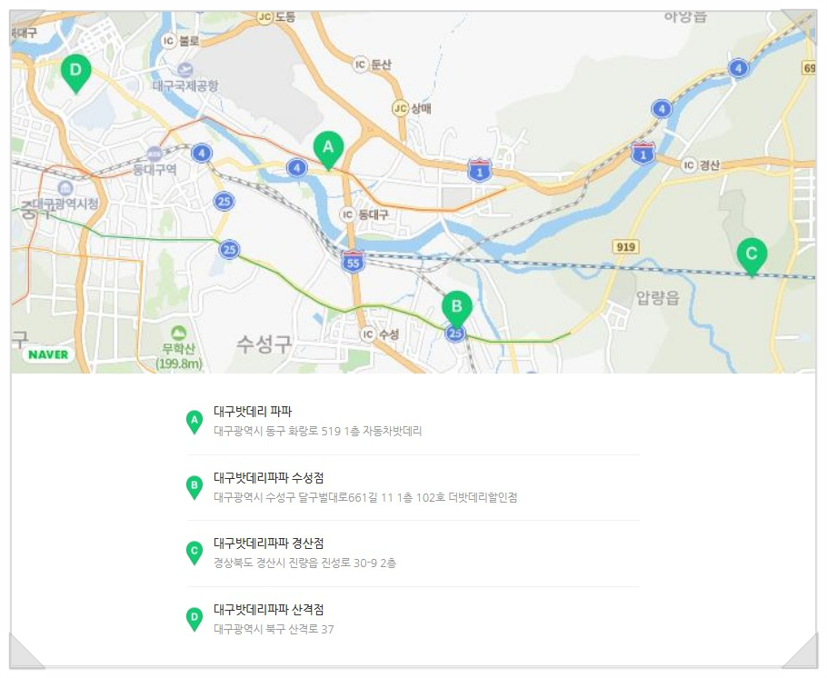The height and width of the screenshot is (678, 827).
Task: Open the 대구밧데리파파 수성점 listing
Action: [x=268, y=478]
